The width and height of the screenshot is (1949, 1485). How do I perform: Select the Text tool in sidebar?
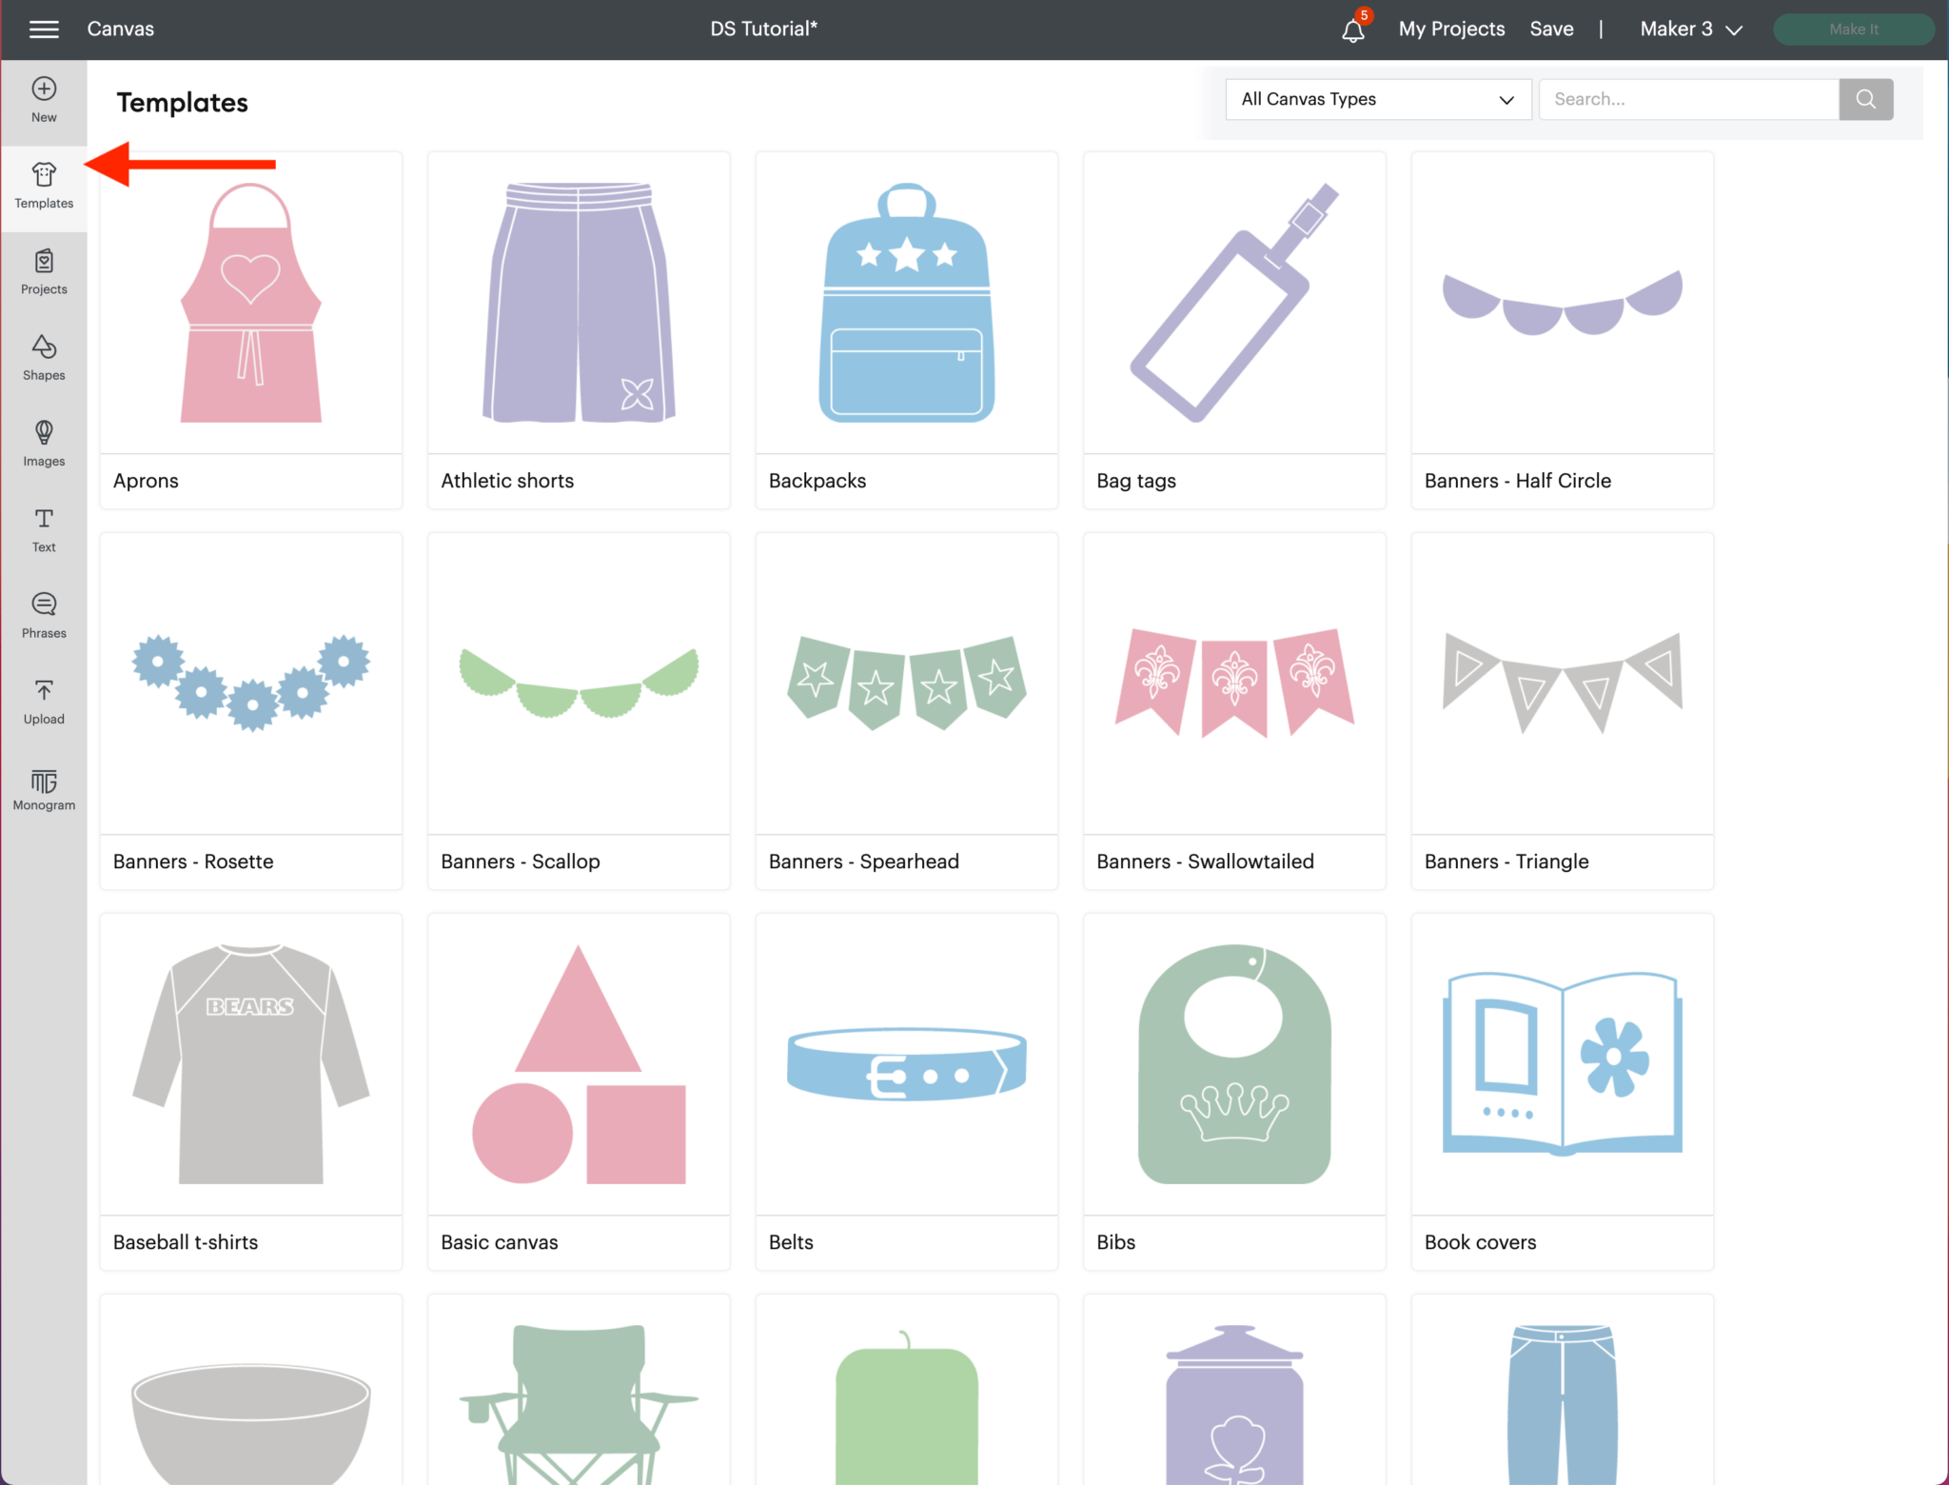pos(44,529)
